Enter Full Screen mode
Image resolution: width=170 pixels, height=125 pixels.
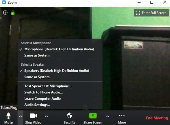click(151, 13)
